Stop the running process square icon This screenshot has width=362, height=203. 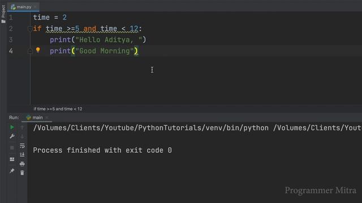(12, 148)
